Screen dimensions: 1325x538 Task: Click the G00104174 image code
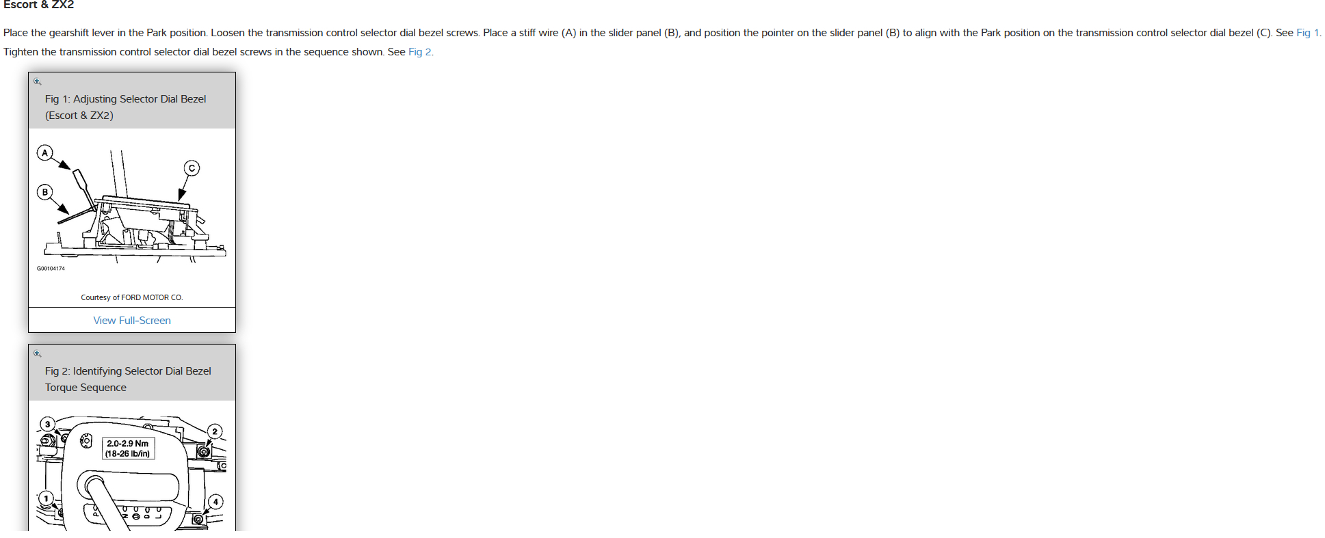click(x=51, y=269)
